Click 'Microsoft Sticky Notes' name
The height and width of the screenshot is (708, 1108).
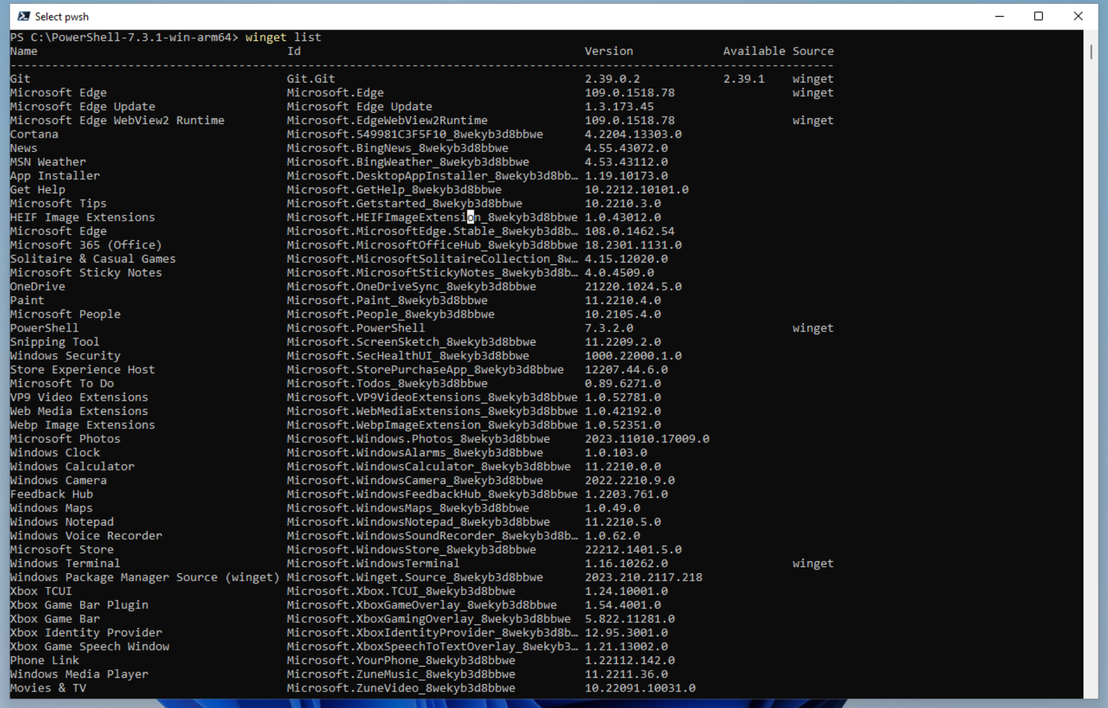click(x=86, y=273)
